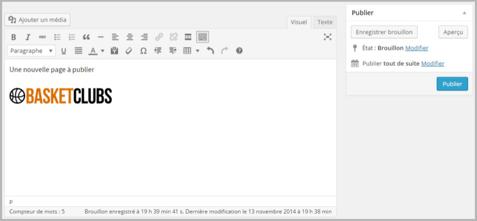
Task: Click the Aperçu preview button
Action: click(453, 32)
